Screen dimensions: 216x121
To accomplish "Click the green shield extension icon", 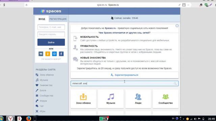I will pos(206,5).
